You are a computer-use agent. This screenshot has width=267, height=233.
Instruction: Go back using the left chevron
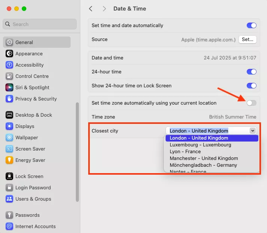pyautogui.click(x=91, y=9)
